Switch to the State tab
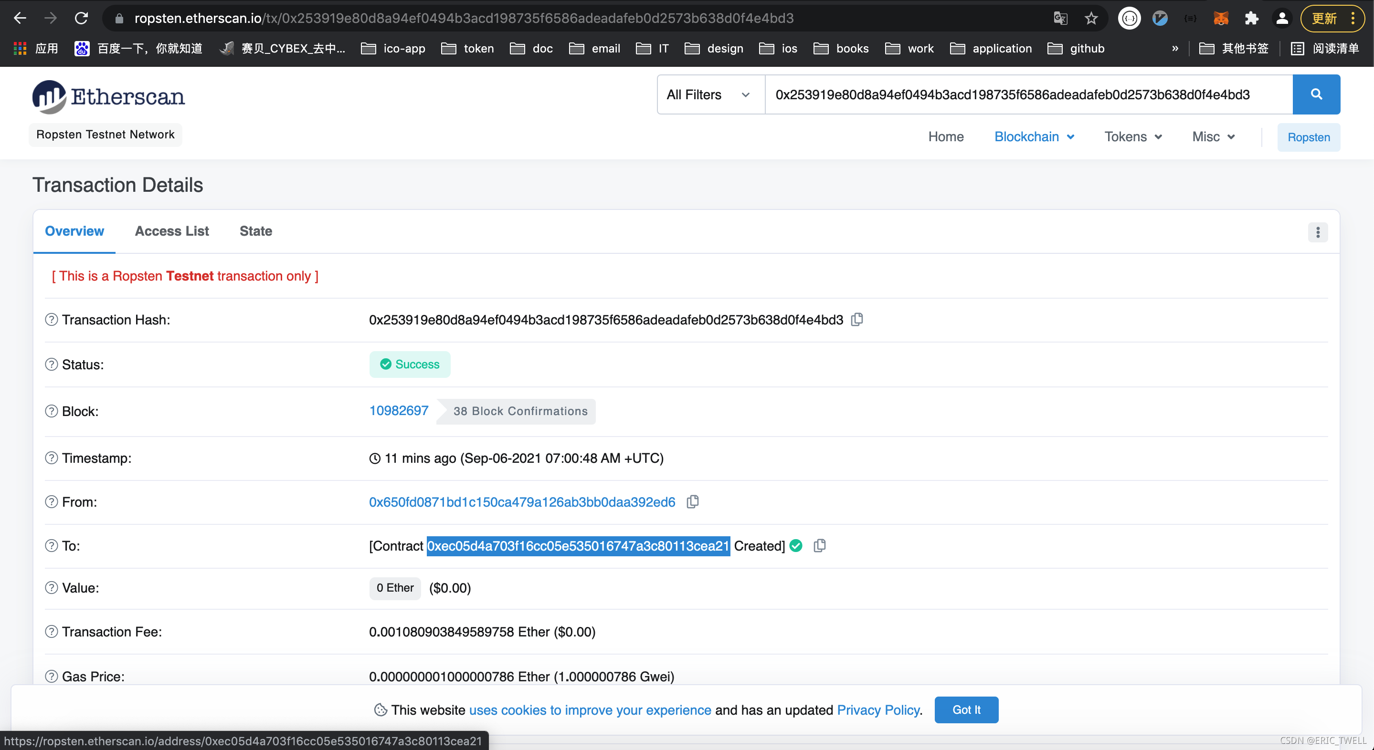 click(255, 231)
